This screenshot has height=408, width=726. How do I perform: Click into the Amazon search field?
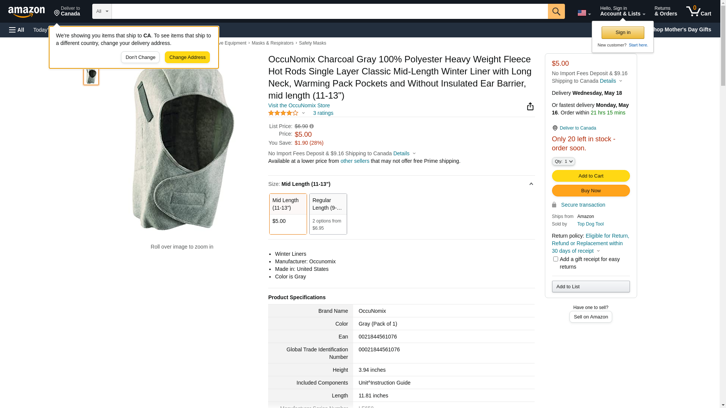point(329,11)
